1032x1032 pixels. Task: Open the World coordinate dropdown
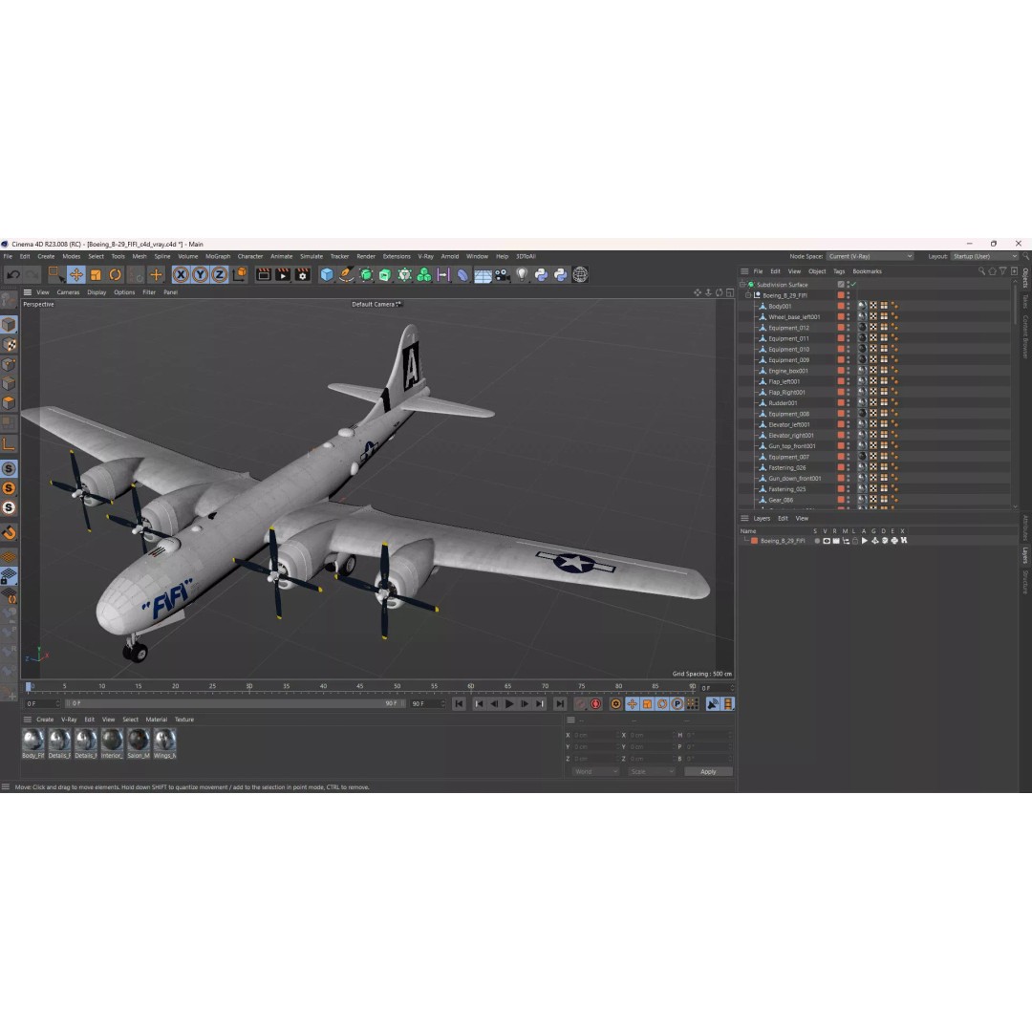(595, 772)
